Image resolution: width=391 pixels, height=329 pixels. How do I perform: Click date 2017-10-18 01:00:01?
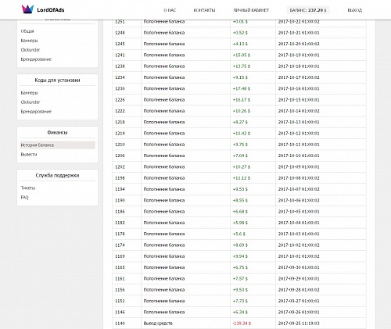(299, 66)
